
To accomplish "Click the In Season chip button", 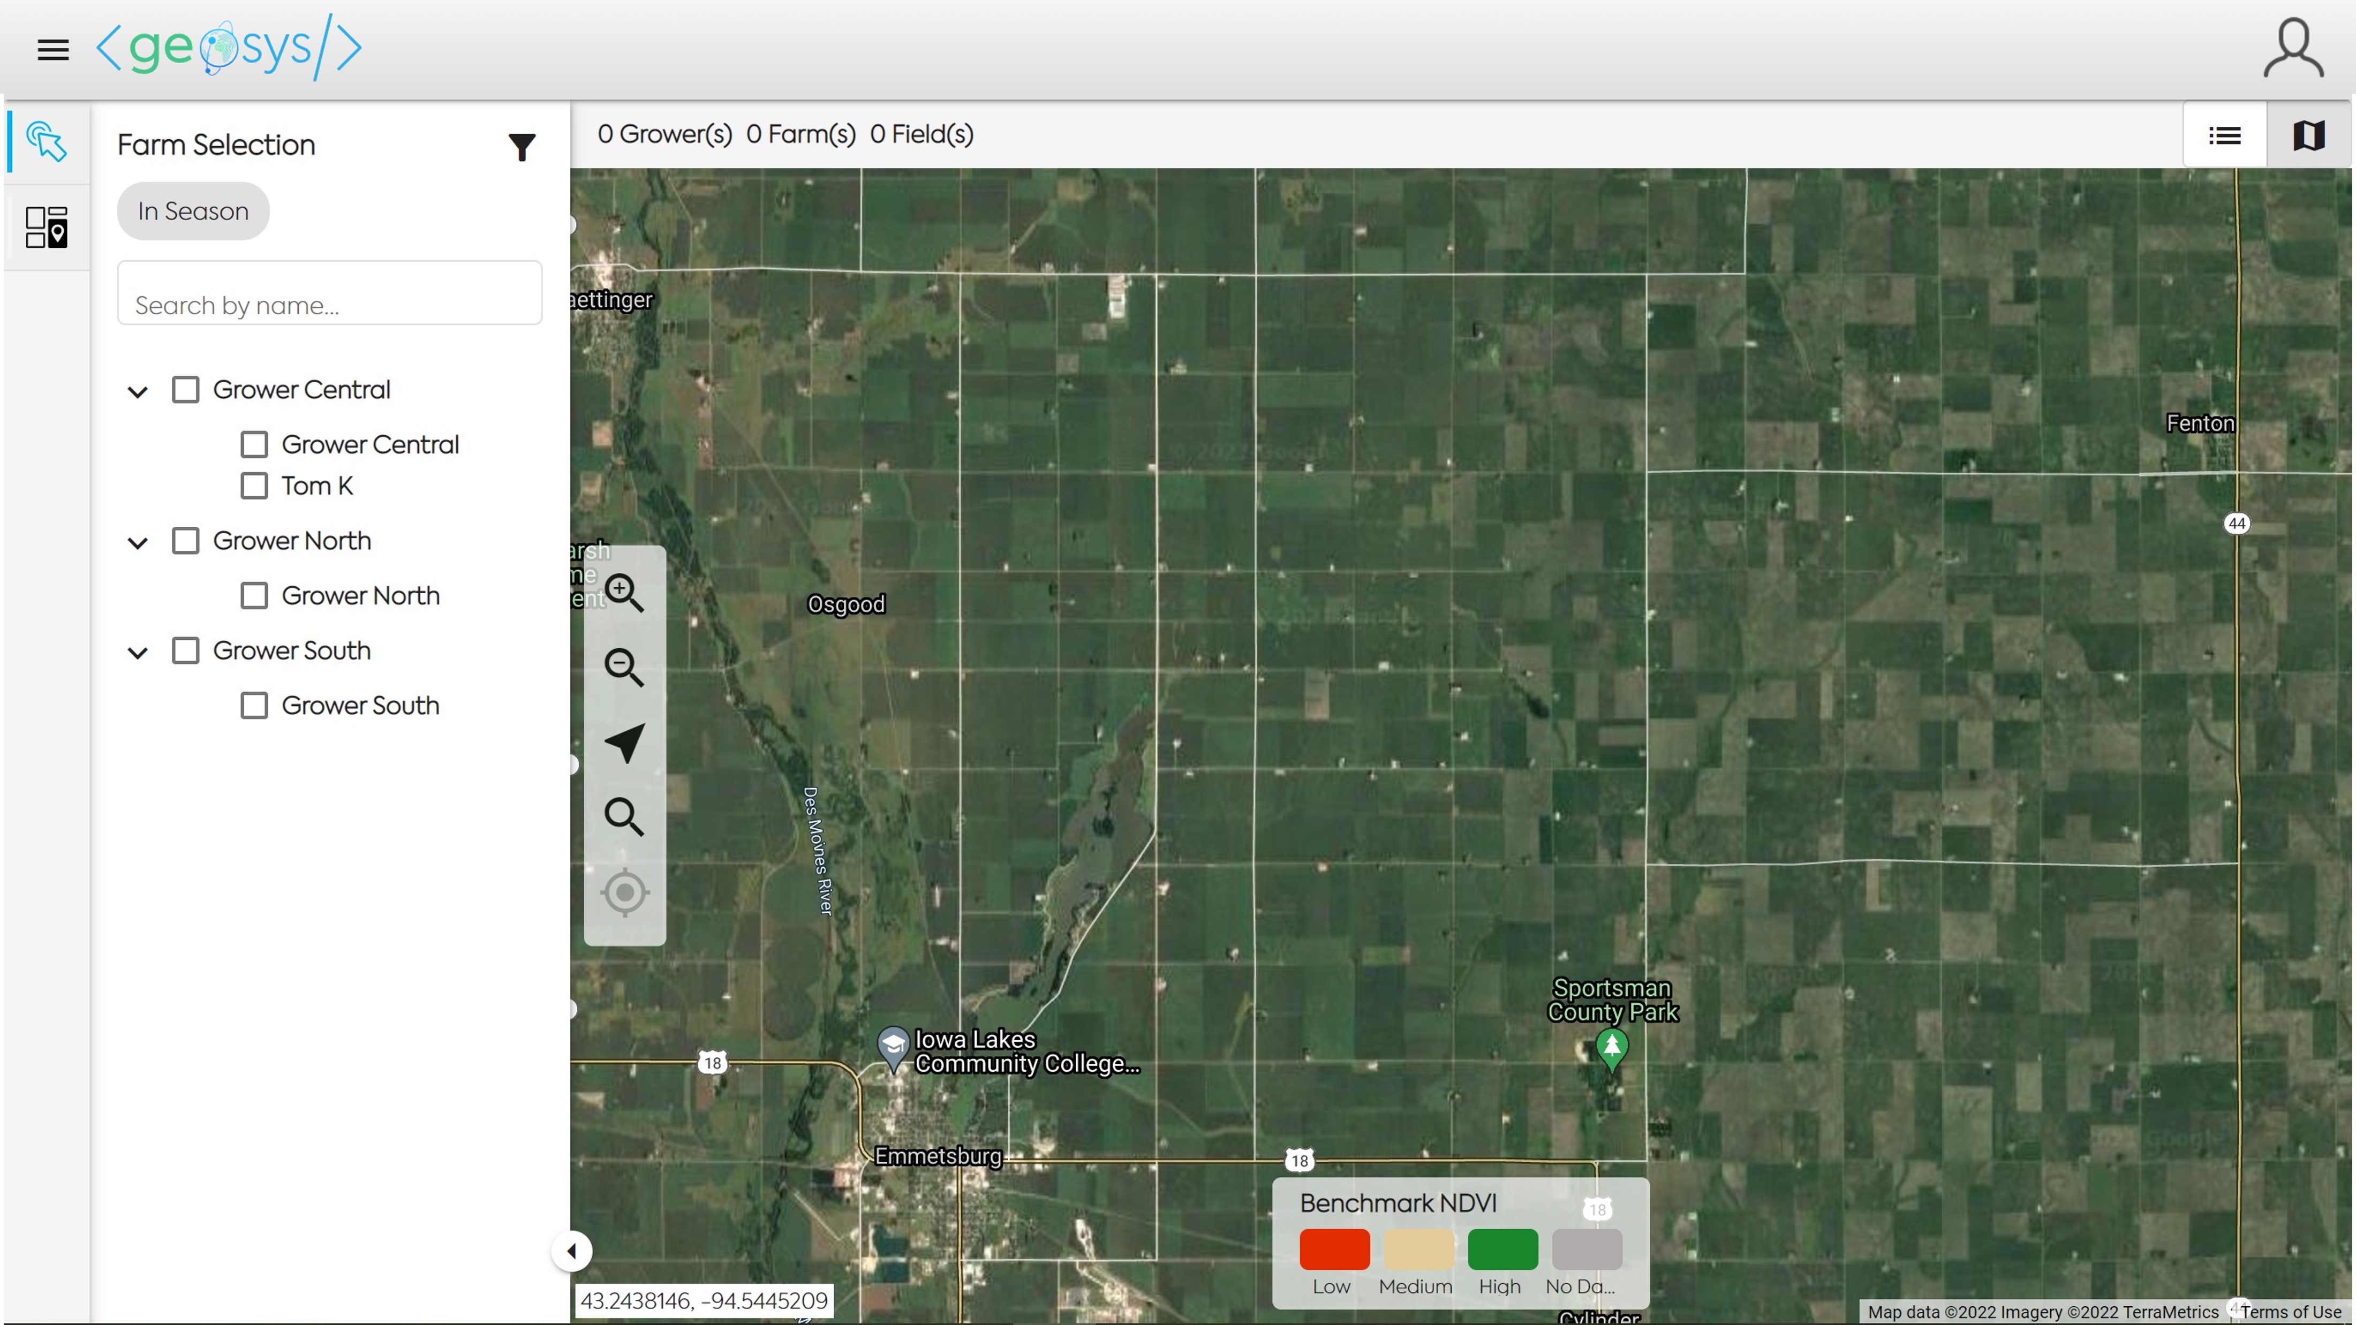I will pyautogui.click(x=193, y=211).
